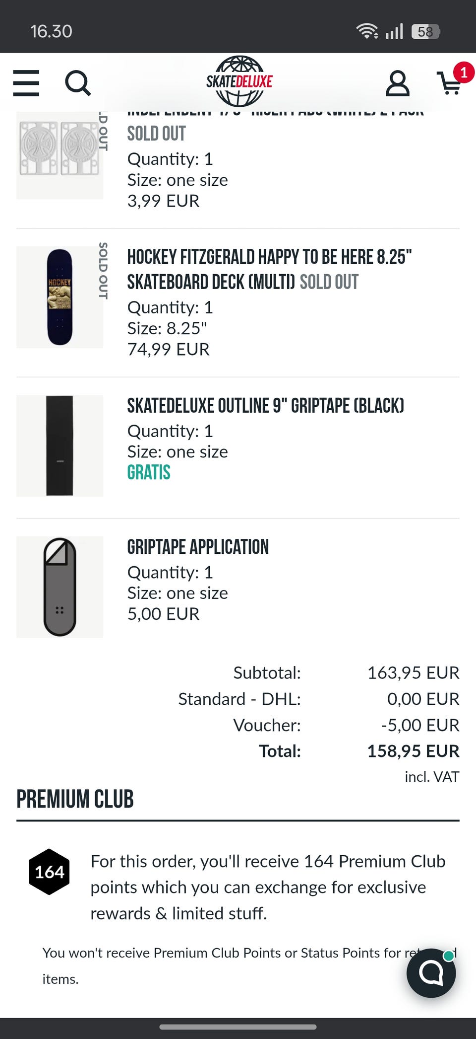
Task: Tap the Premium Club points description text
Action: [268, 887]
